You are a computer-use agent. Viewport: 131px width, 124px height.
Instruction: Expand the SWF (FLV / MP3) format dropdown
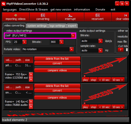(73, 36)
